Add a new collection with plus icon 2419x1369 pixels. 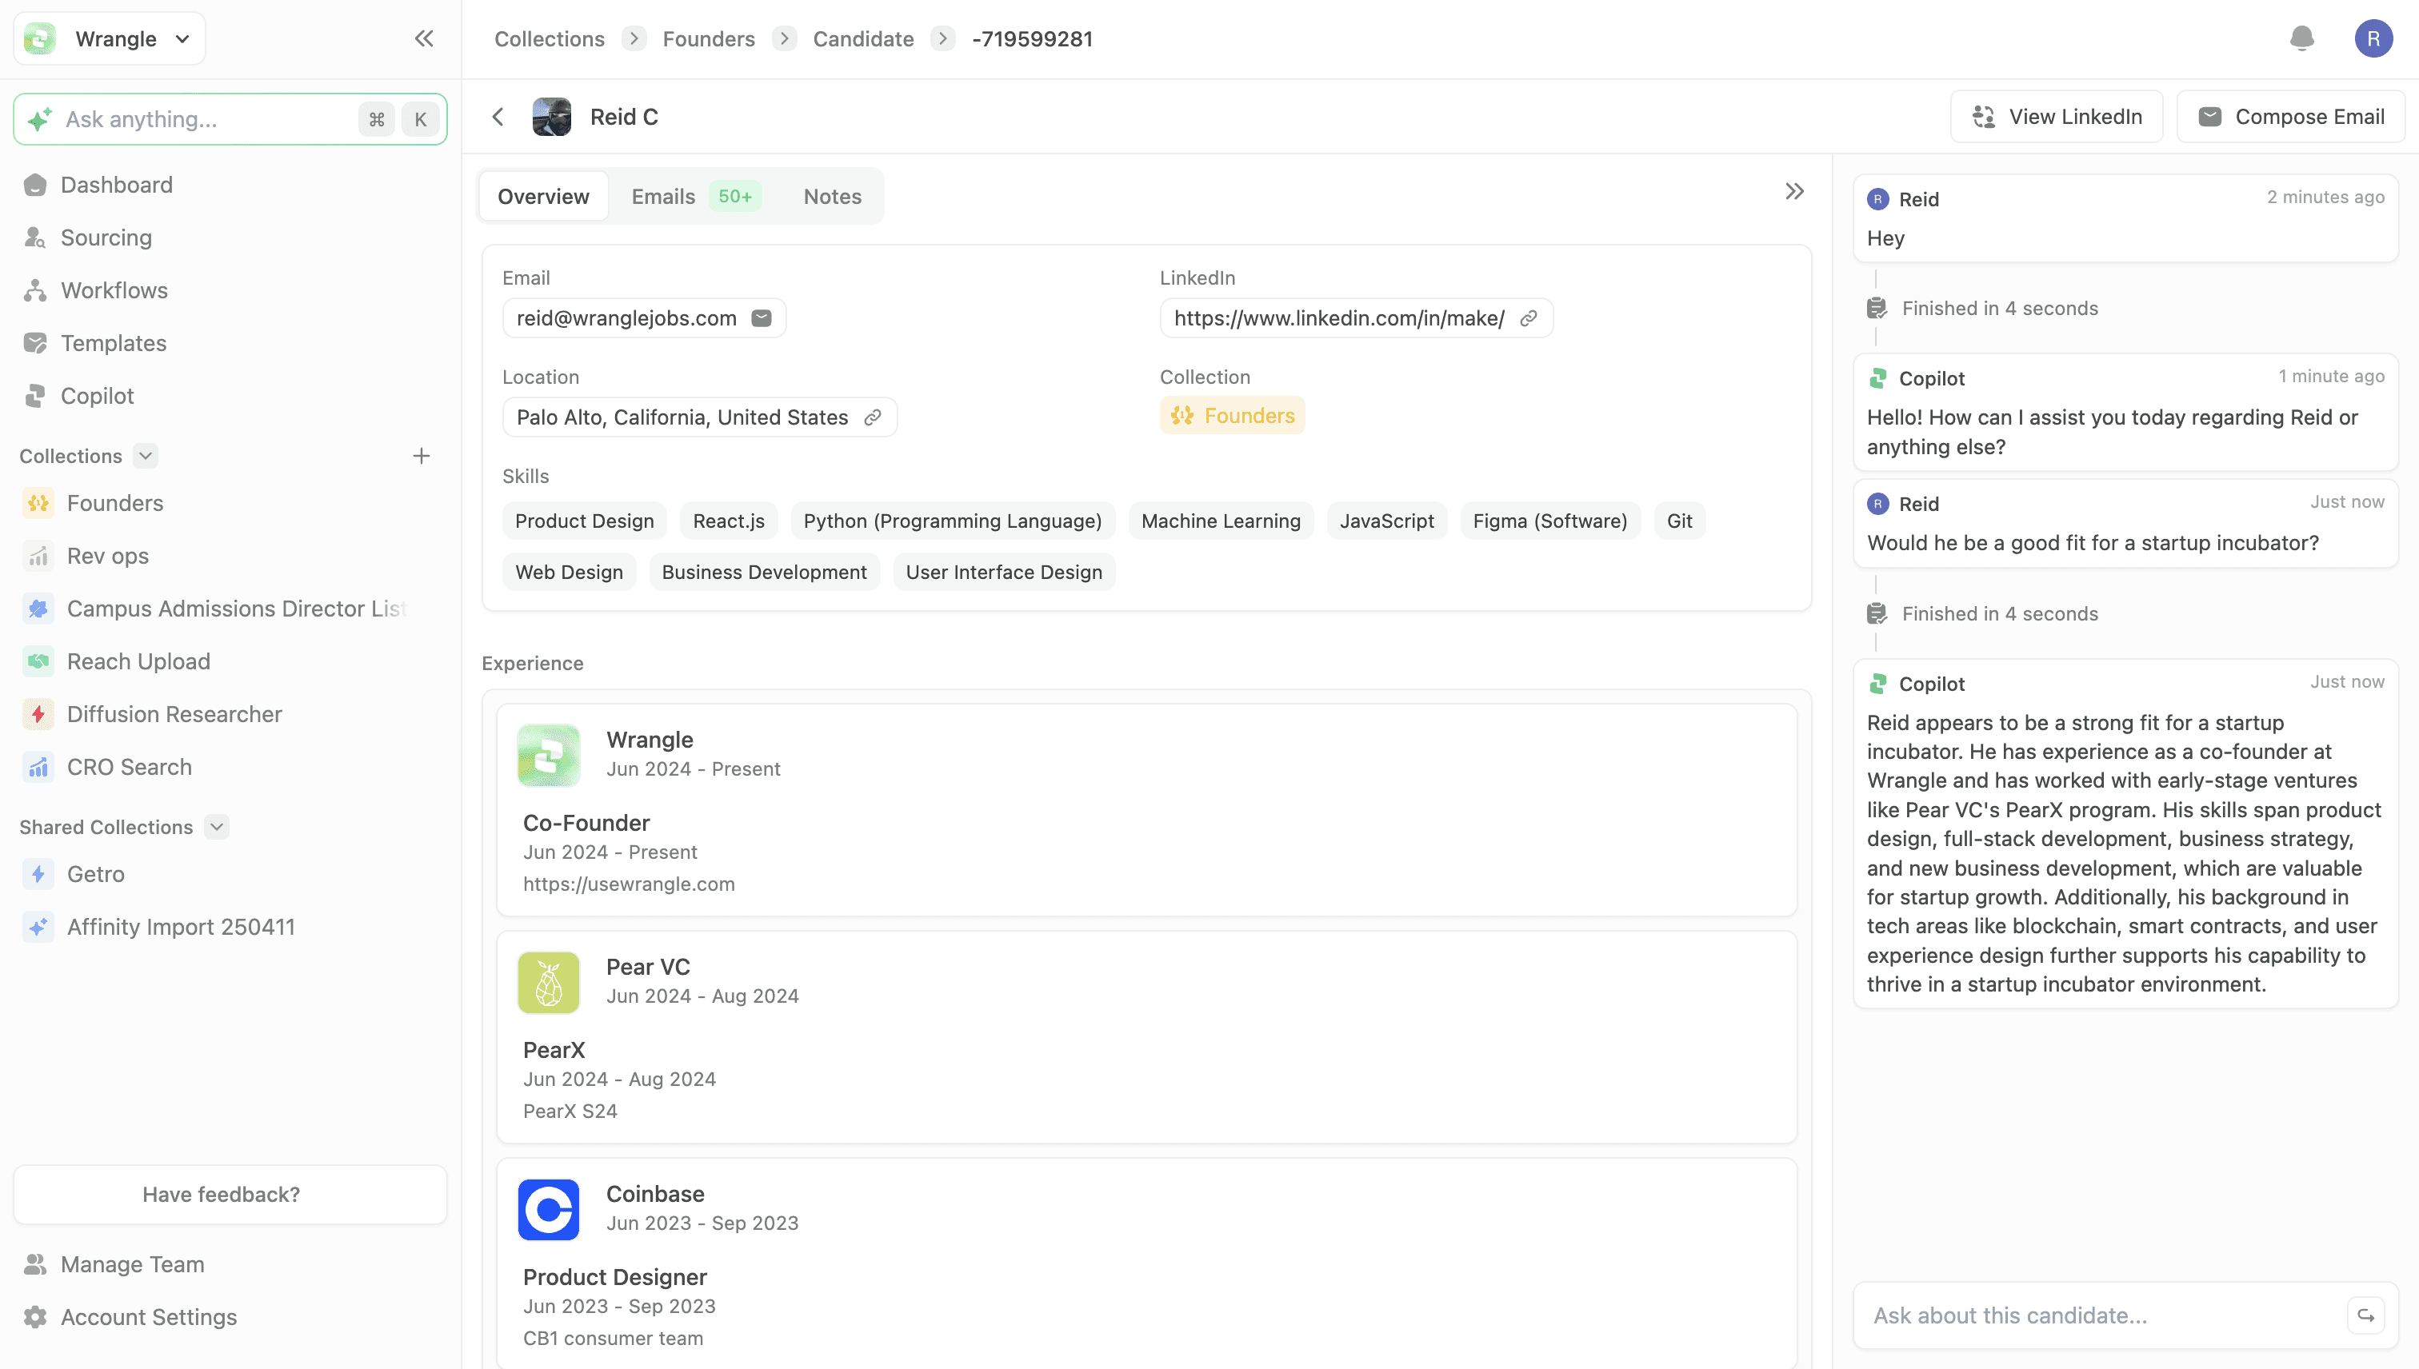pos(422,456)
